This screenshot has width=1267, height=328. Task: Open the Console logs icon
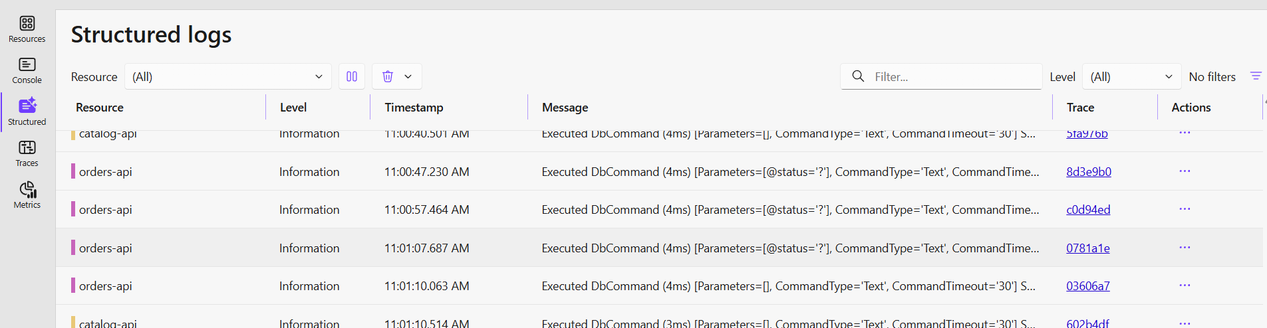[27, 65]
